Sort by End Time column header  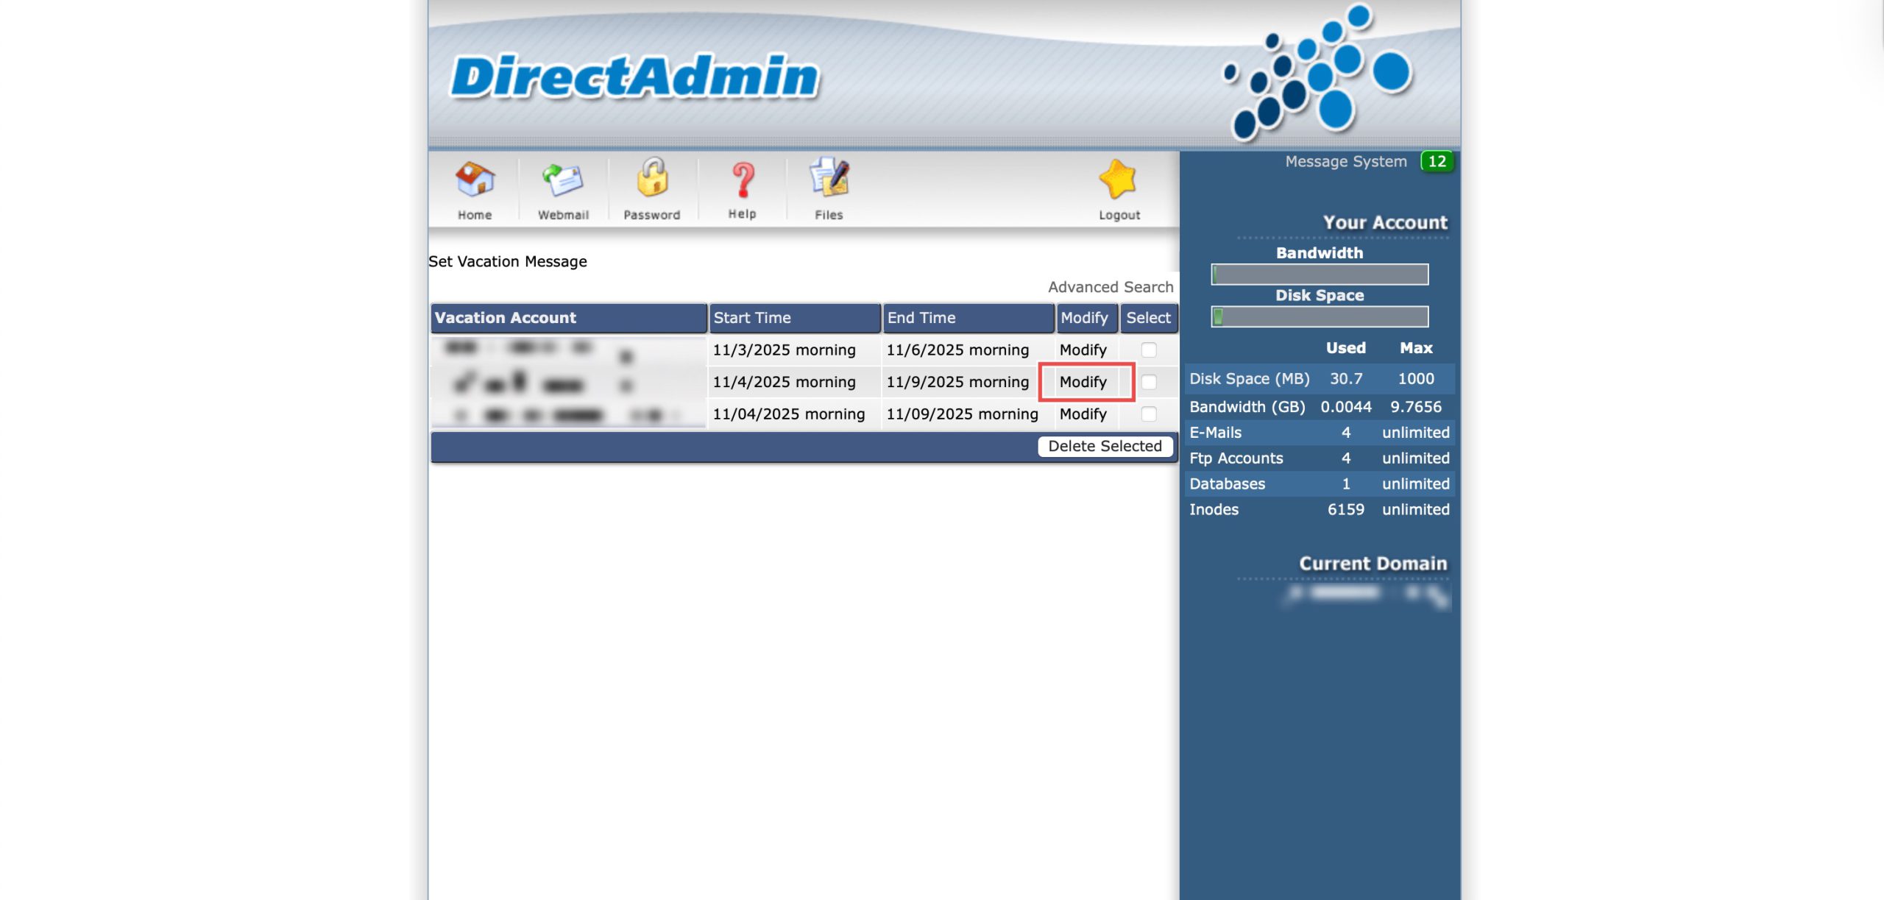coord(921,318)
